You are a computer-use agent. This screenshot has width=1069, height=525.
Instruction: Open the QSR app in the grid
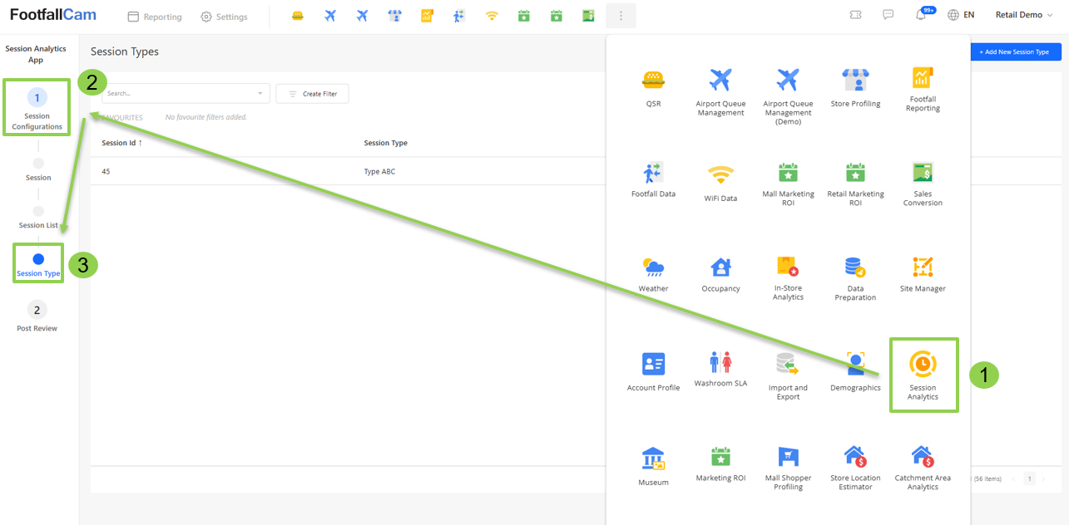pyautogui.click(x=653, y=88)
